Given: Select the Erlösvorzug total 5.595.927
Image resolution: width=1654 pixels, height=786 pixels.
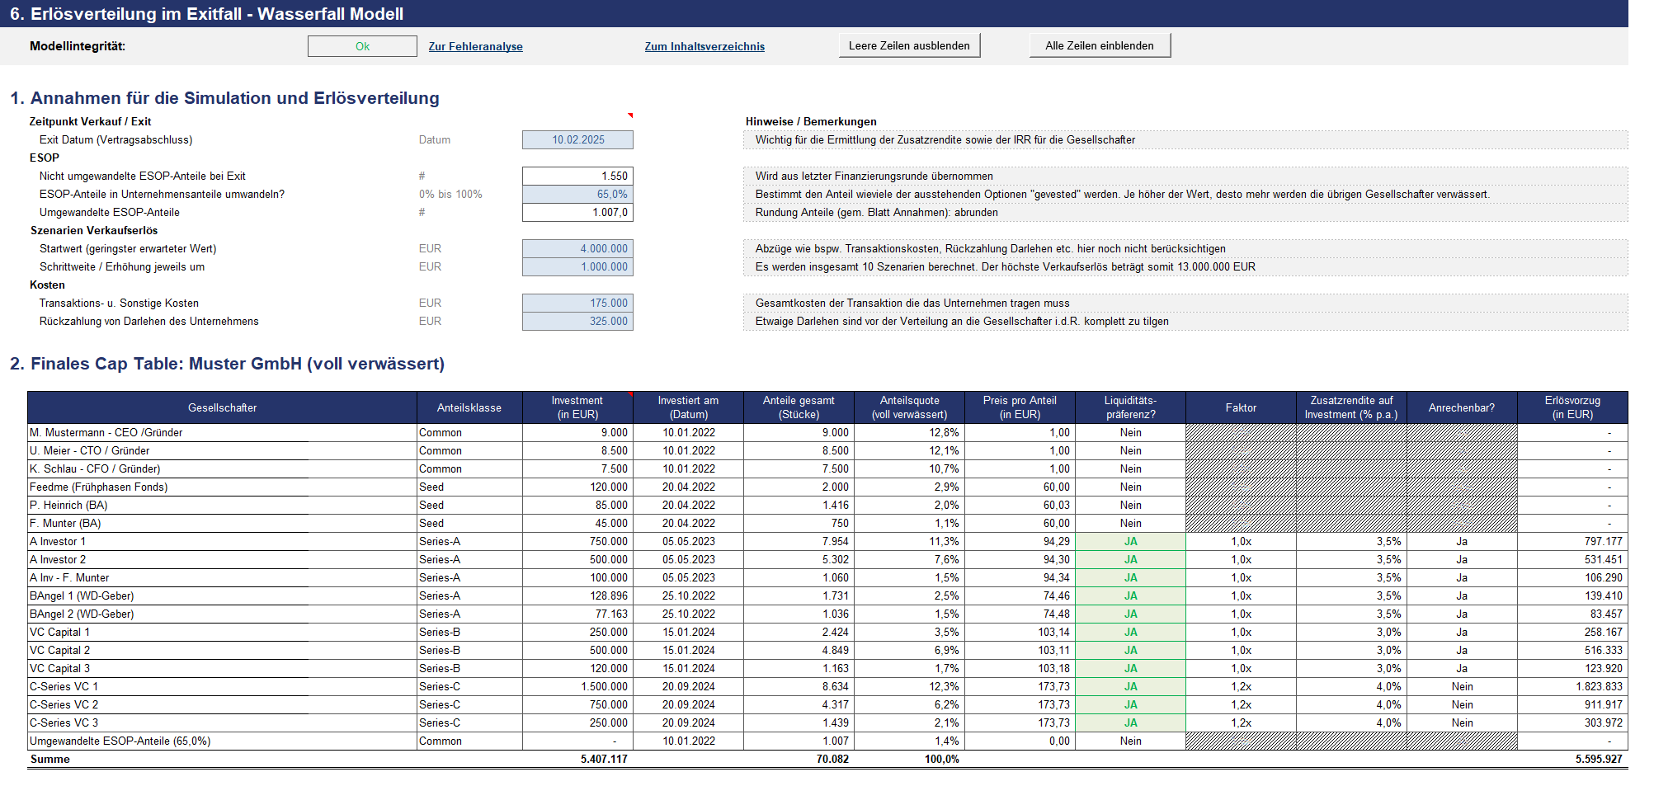Looking at the screenshot, I should (x=1572, y=759).
